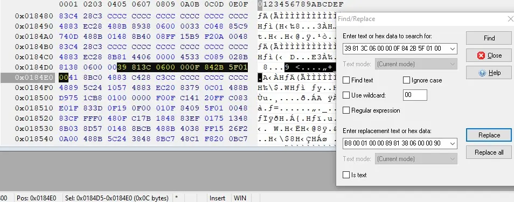514x202 pixels.
Task: Click the red Close icon button
Action: [489, 55]
